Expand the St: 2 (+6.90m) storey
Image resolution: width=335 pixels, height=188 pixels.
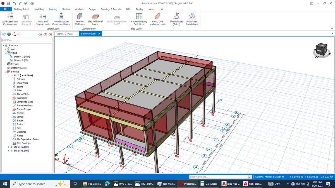pyautogui.click(x=8, y=151)
